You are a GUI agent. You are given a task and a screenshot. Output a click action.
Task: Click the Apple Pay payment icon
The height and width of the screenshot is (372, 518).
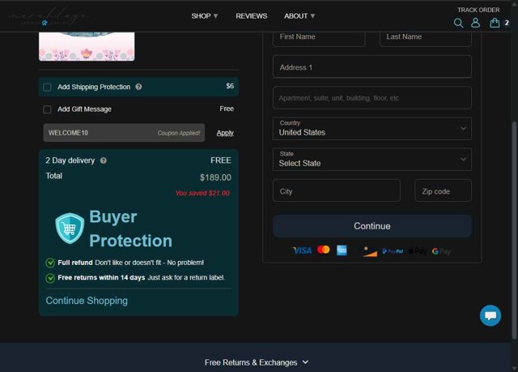click(418, 251)
